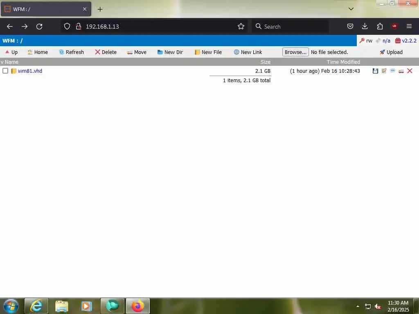Sort by the Name column header
Screen dimensions: 419x314
[x=11, y=62]
